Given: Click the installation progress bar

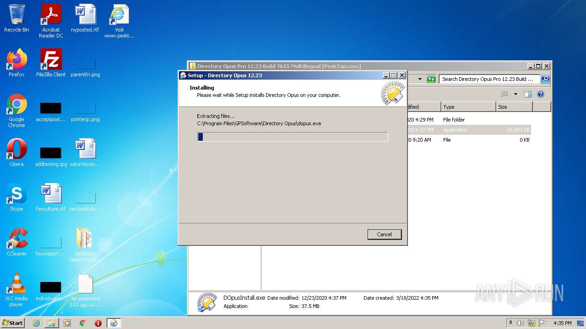Looking at the screenshot, I should tap(293, 137).
